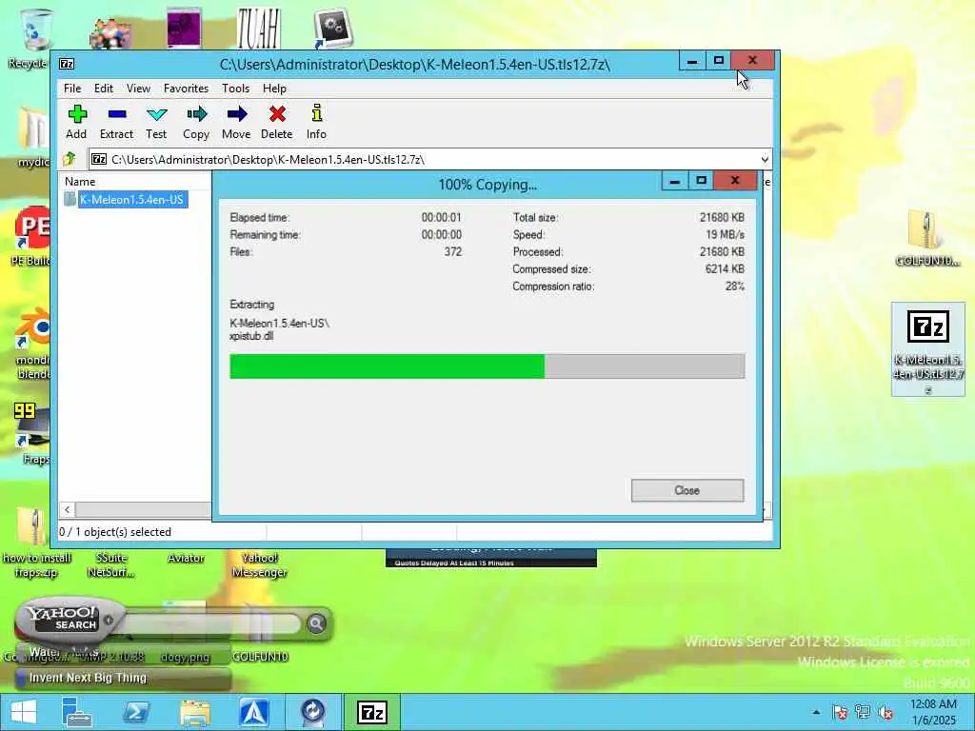Switch to the 7-Zip taskbar button
The height and width of the screenshot is (731, 975).
pyautogui.click(x=372, y=712)
